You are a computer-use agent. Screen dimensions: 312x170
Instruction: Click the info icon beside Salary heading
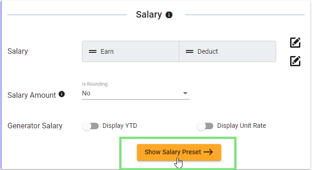[169, 15]
